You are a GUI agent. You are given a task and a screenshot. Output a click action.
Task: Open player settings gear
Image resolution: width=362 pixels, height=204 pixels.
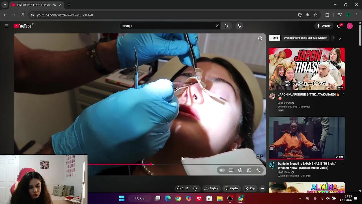pyautogui.click(x=240, y=170)
